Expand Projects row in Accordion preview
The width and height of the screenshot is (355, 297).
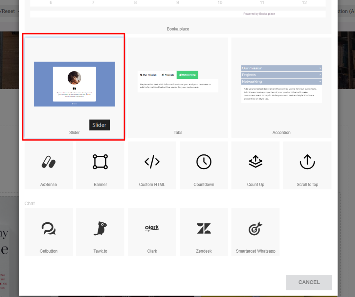[x=282, y=75]
